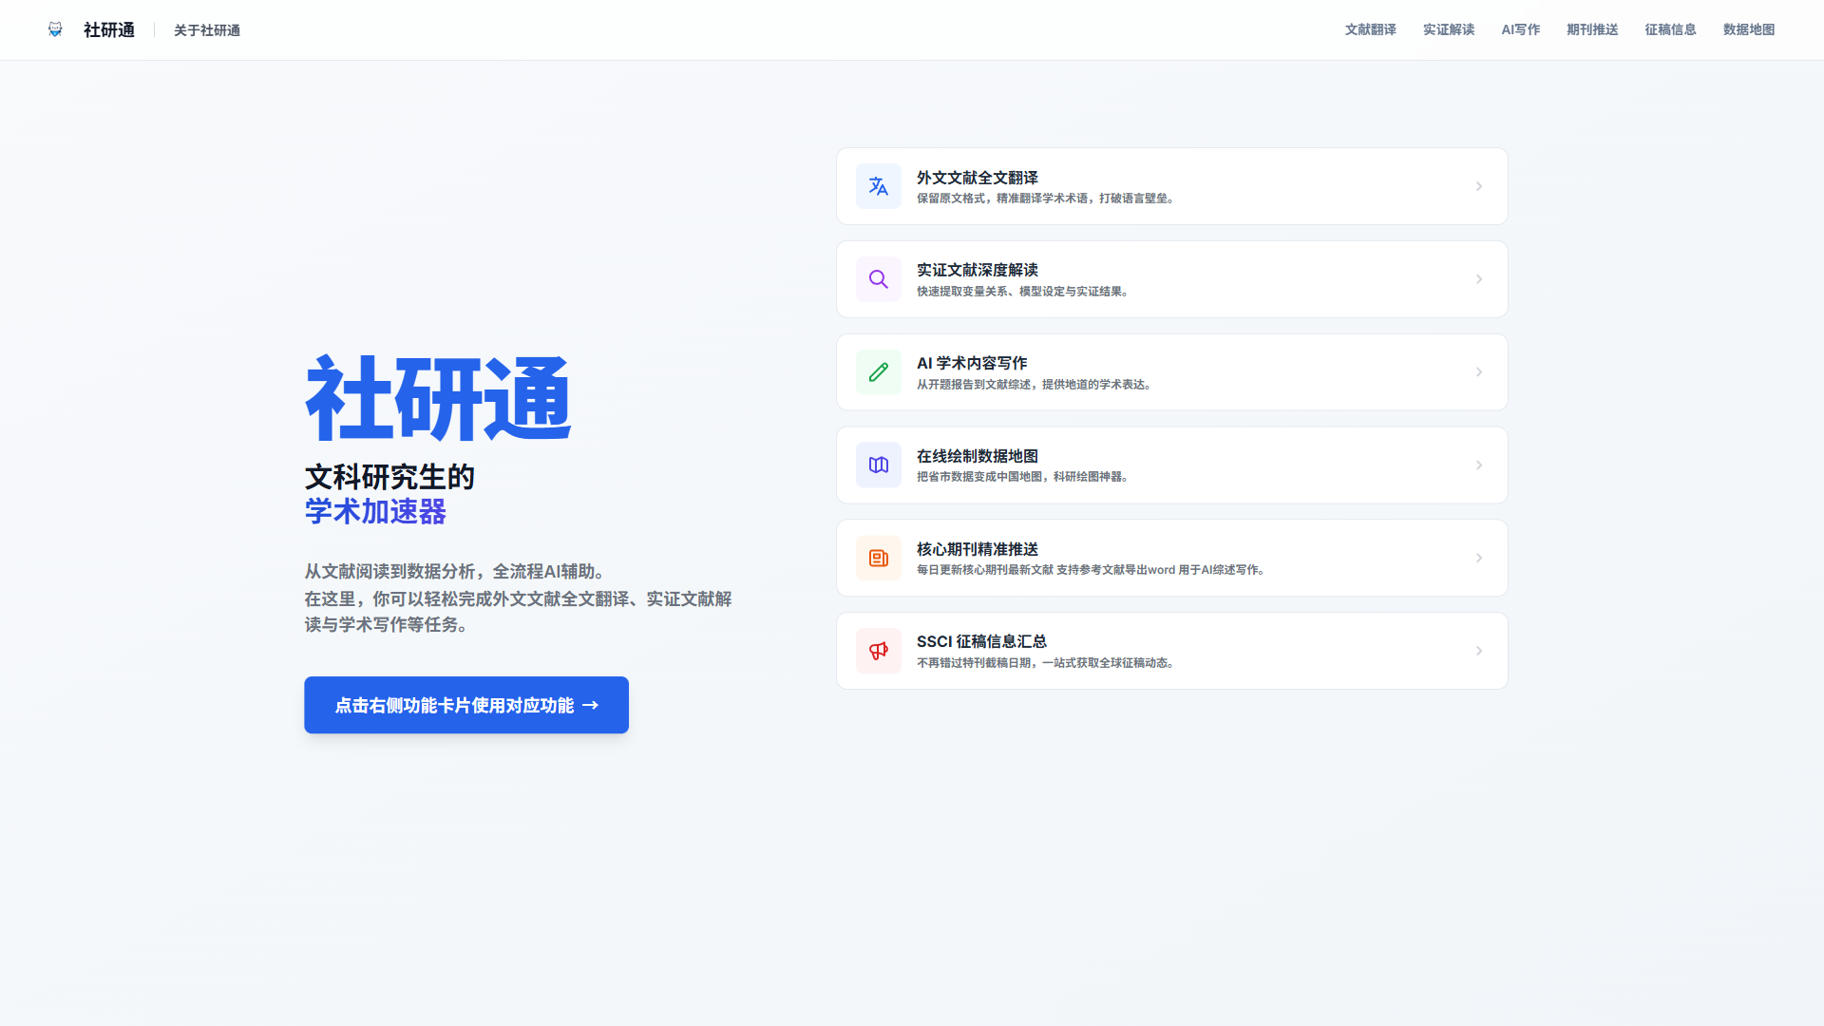Expand the chevron on the 外文文献全文翻译 card
Screen dimensions: 1824x1026
(1478, 186)
